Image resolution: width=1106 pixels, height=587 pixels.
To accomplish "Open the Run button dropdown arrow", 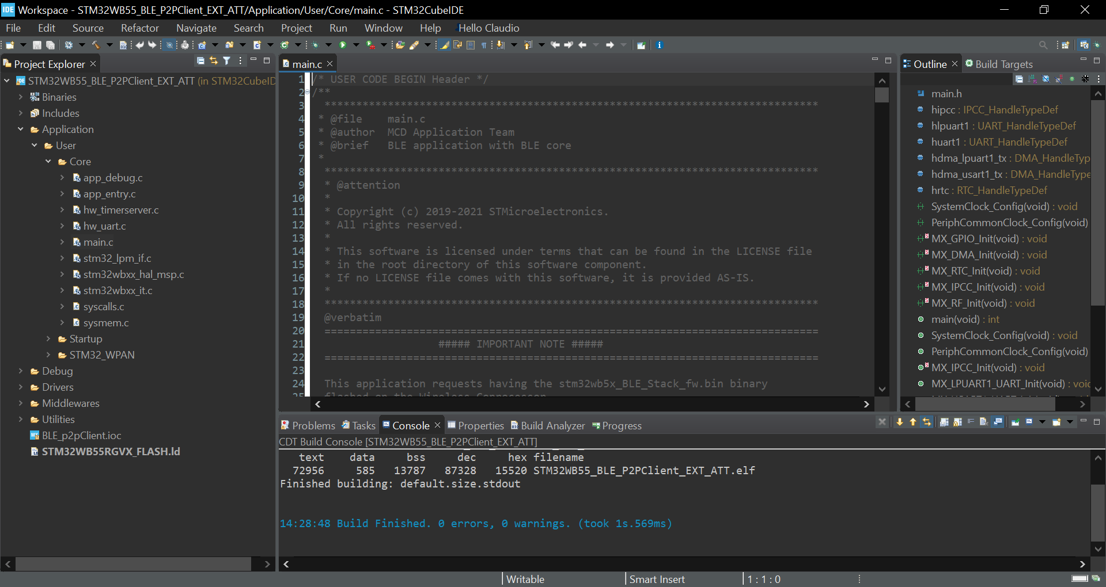I will click(356, 45).
